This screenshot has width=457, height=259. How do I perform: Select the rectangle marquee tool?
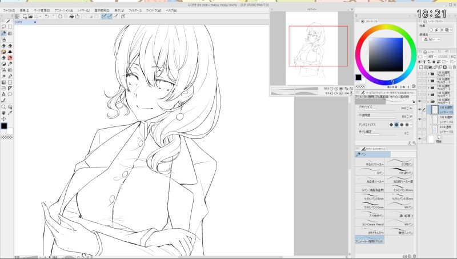pyautogui.click(x=10, y=26)
